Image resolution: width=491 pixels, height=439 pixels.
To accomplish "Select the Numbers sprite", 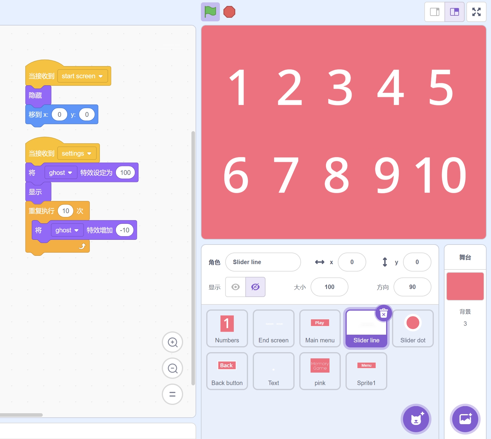I will coord(227,328).
